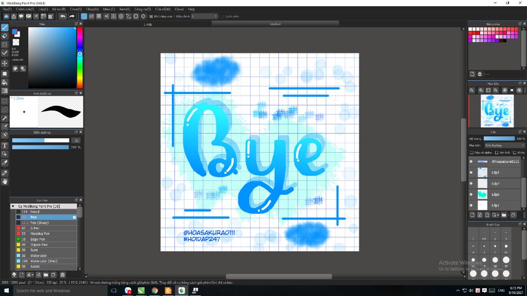Toggle the Cạnh mềm checkbox in toolbar
Viewport: 527px width, 296px height.
point(222,16)
